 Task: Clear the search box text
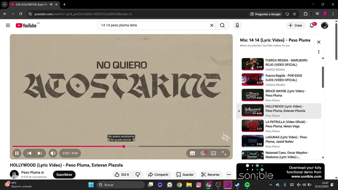(x=212, y=25)
